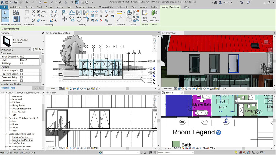Toggle Casement Pivot checkbox
The height and width of the screenshot is (155, 276).
click(x=21, y=81)
